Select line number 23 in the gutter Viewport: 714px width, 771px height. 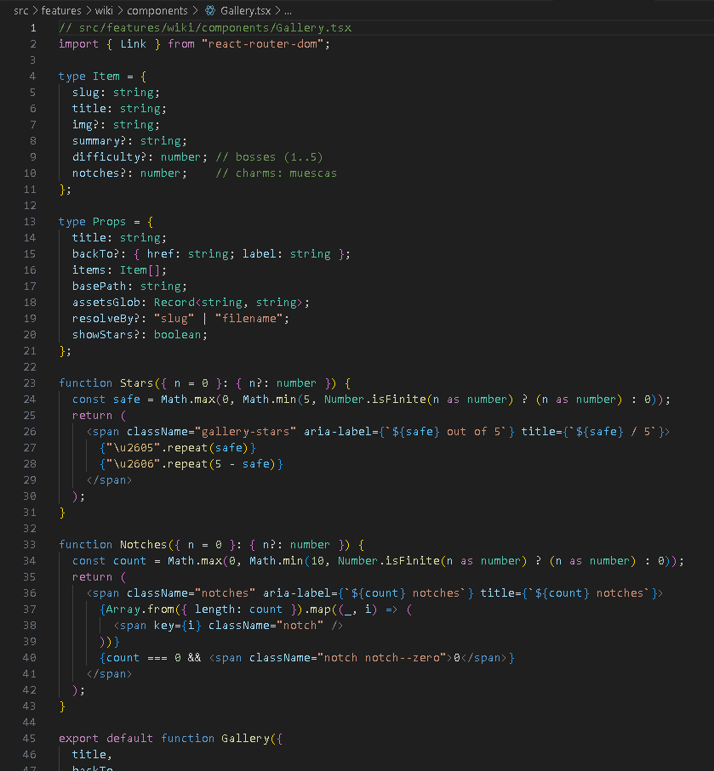click(30, 383)
